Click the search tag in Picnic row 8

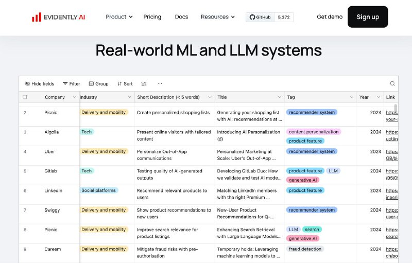coord(312,230)
